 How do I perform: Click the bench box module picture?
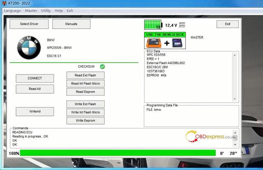pos(178,43)
